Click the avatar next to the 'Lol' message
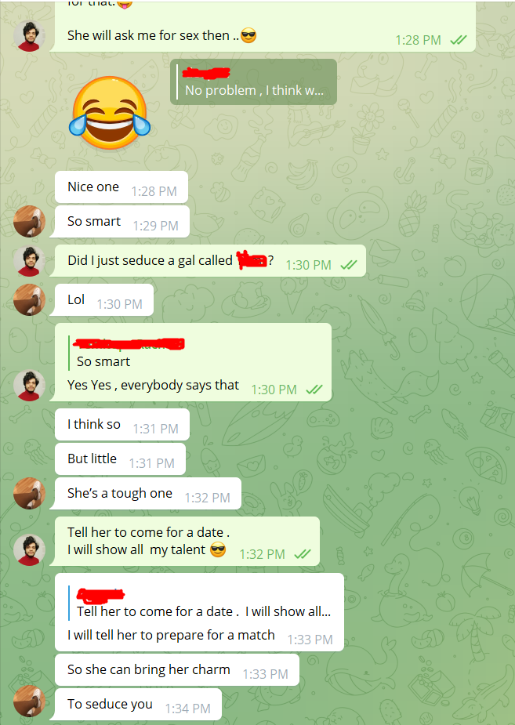 [x=29, y=299]
